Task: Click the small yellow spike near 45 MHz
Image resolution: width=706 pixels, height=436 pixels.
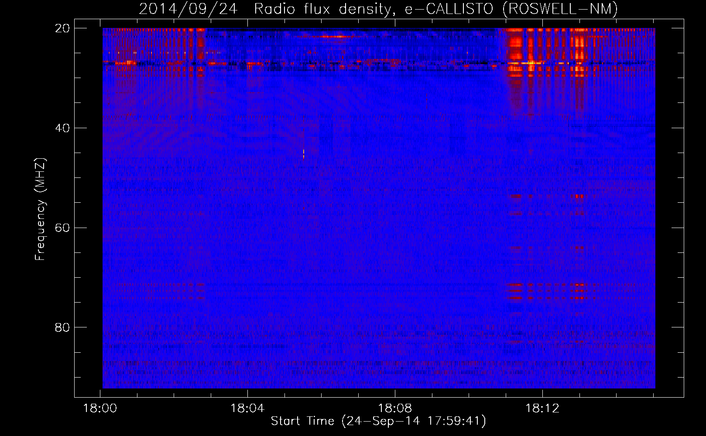Action: click(x=304, y=153)
